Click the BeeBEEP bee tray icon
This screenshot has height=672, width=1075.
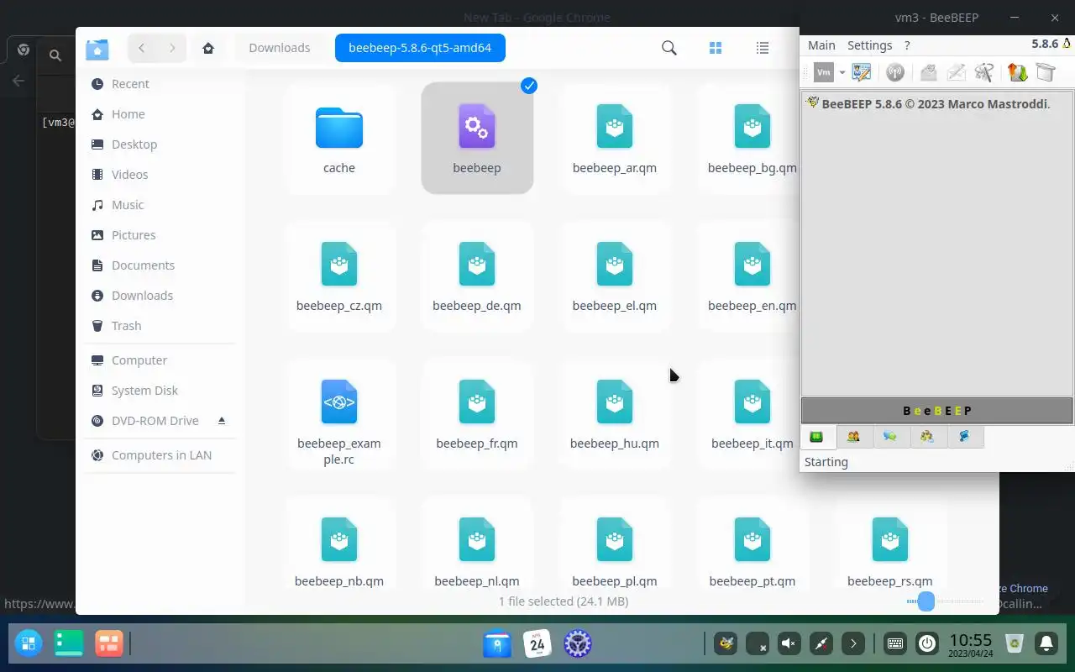click(726, 643)
